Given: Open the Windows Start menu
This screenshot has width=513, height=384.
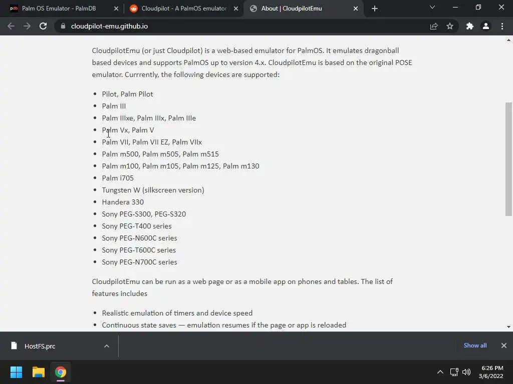Looking at the screenshot, I should (16, 372).
